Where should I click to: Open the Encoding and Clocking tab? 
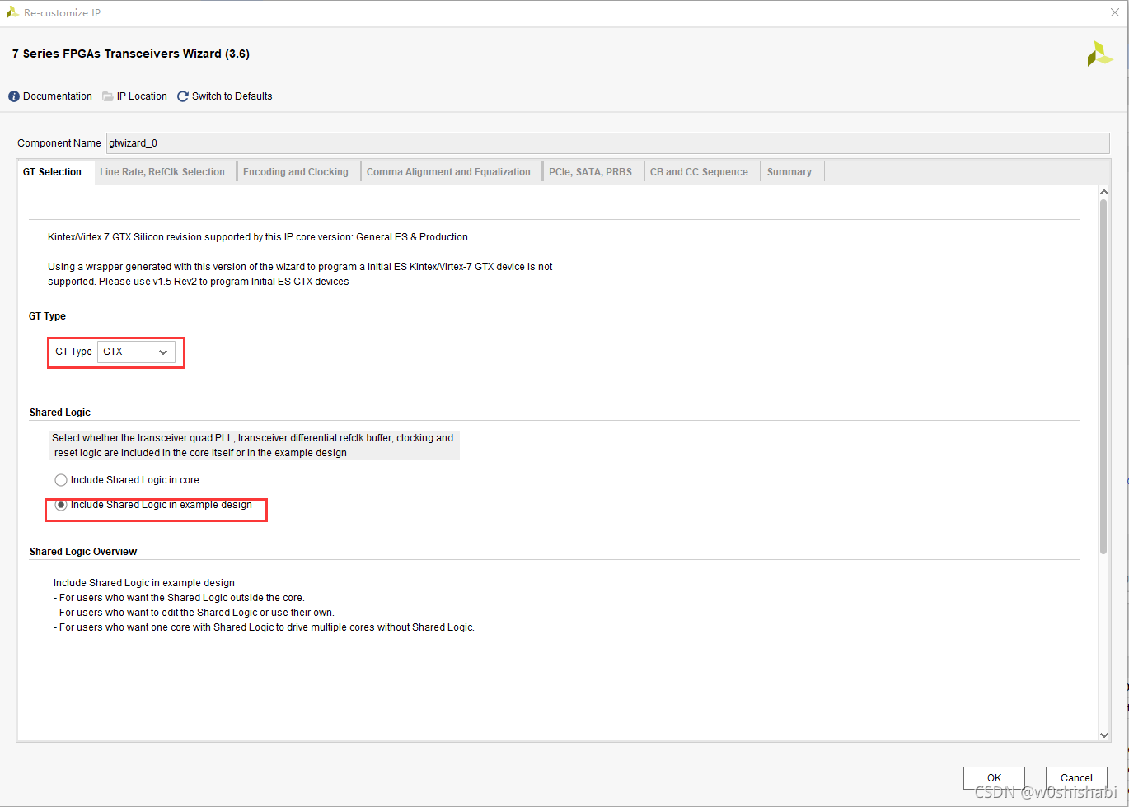pos(296,172)
